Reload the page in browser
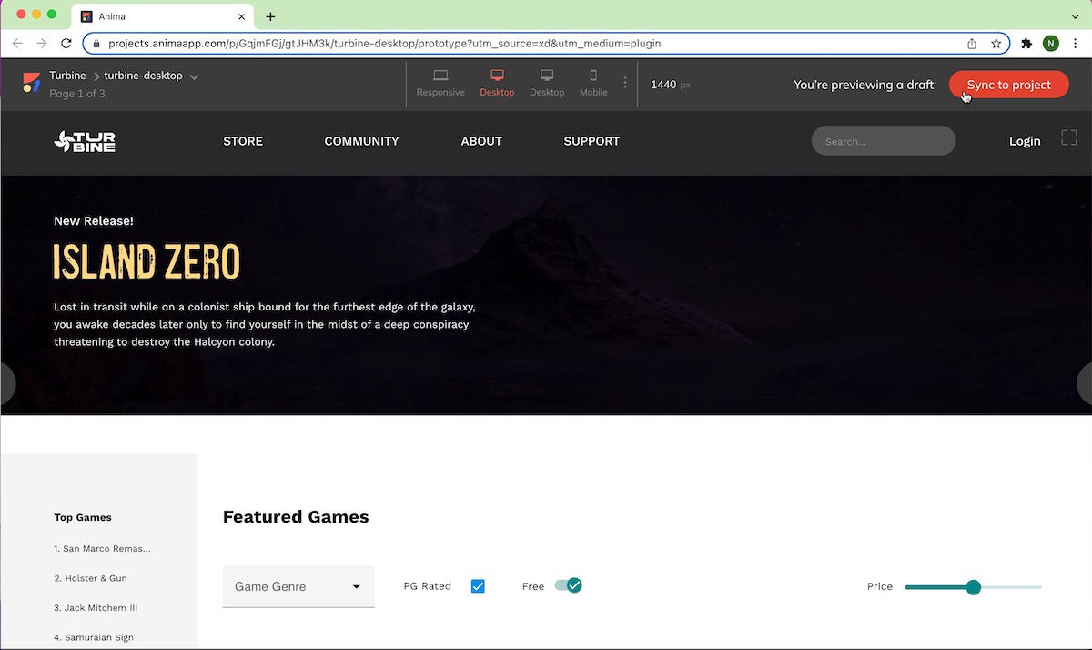 [x=66, y=43]
